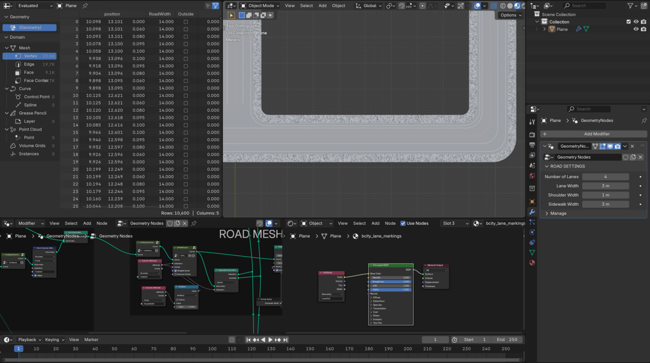Toggle viewport overlays display
The image size is (650, 363).
(x=477, y=6)
